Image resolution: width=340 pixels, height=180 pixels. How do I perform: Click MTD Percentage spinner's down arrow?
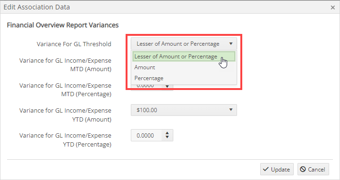click(167, 87)
